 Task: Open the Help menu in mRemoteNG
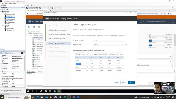pyautogui.click(x=15, y=3)
